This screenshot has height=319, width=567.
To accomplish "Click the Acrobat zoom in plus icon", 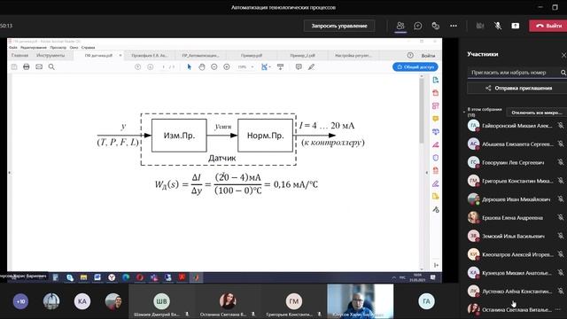I will click(227, 67).
